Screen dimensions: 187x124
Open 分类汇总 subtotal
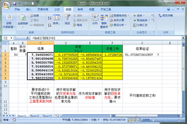140,25
